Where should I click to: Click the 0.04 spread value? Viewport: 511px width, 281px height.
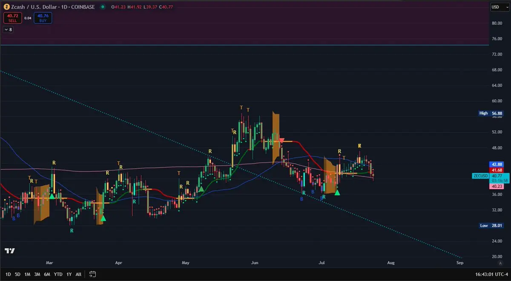(x=28, y=18)
